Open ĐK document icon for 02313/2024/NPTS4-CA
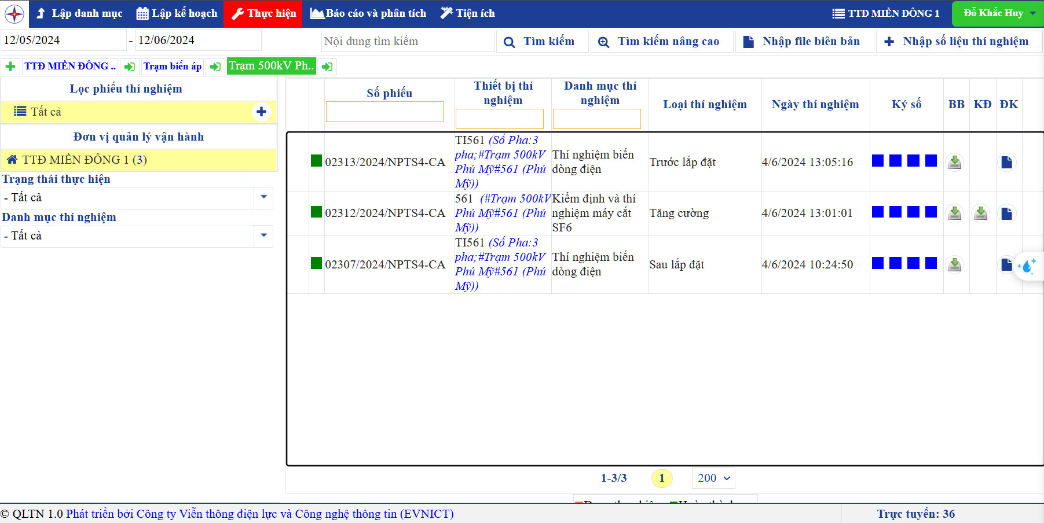The width and height of the screenshot is (1044, 523). (x=1007, y=163)
